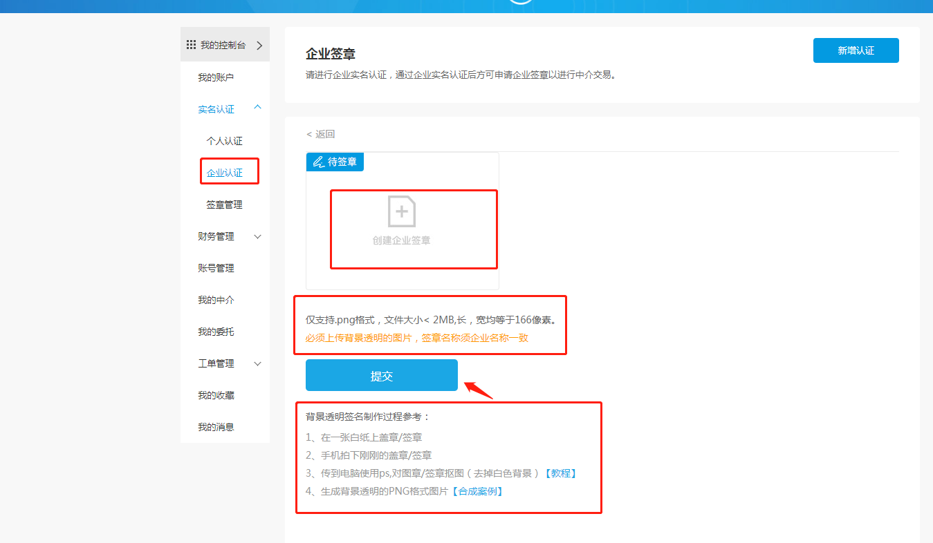Expand the 财务管理 submenu chevron
This screenshot has height=543, width=933.
tap(258, 236)
